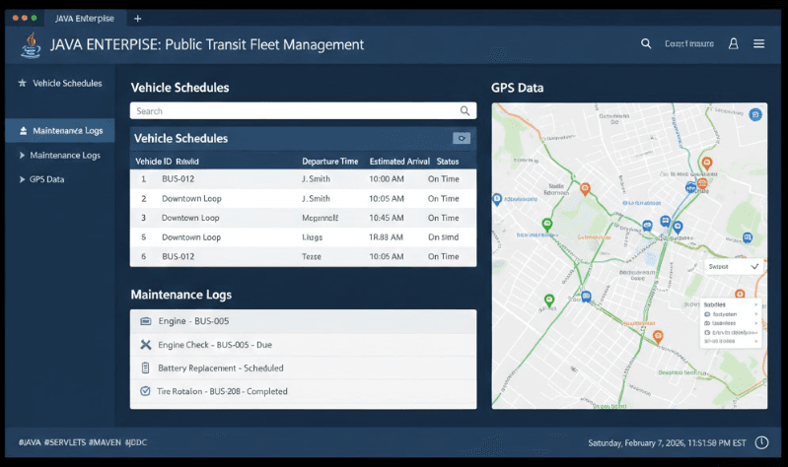Open search via the header magnifier icon
The image size is (788, 467).
[646, 43]
